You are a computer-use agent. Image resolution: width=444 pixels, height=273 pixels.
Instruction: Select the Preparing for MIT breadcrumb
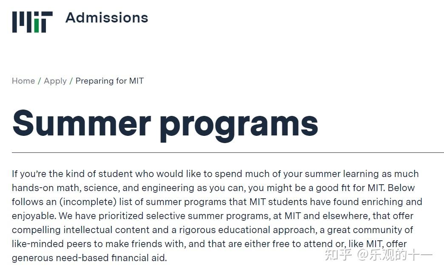pos(110,81)
